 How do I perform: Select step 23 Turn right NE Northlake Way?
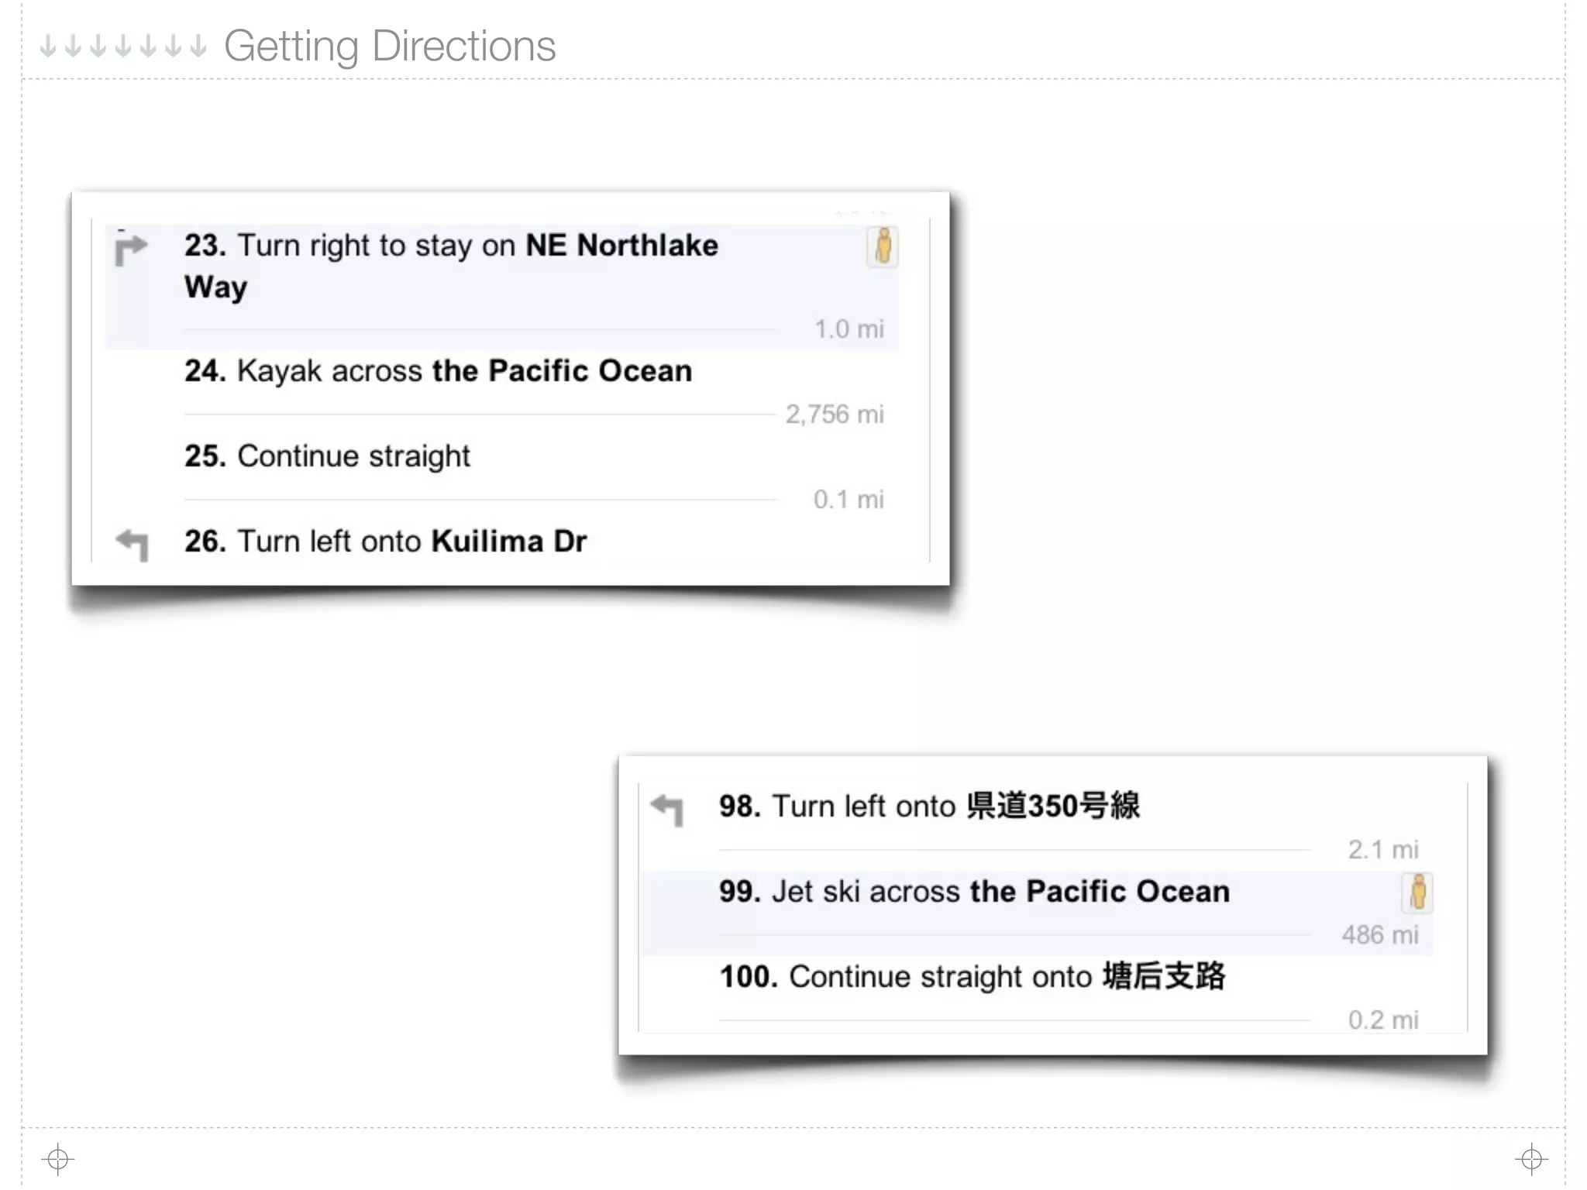(x=502, y=287)
